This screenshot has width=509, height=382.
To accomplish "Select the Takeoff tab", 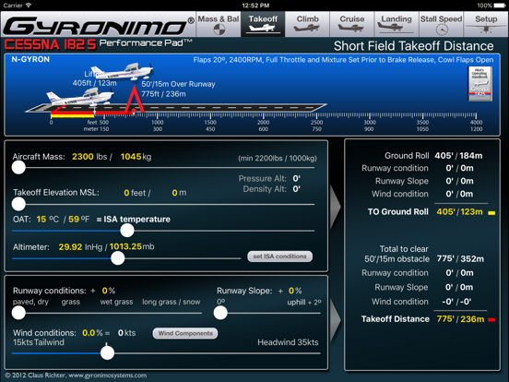I will (263, 24).
